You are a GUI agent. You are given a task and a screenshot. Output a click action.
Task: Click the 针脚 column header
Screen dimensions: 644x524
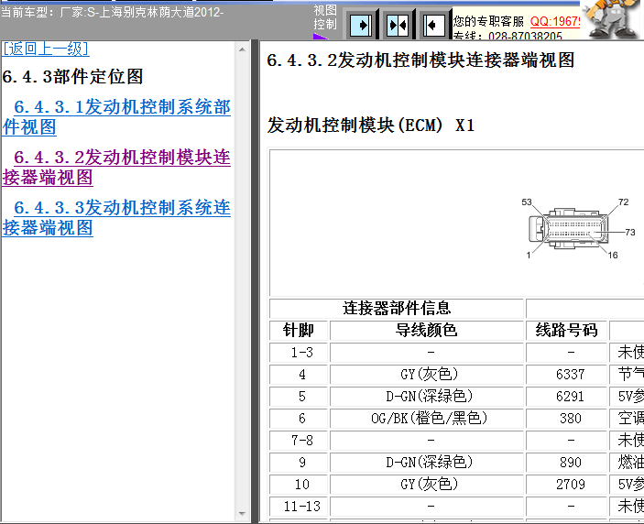click(x=299, y=330)
